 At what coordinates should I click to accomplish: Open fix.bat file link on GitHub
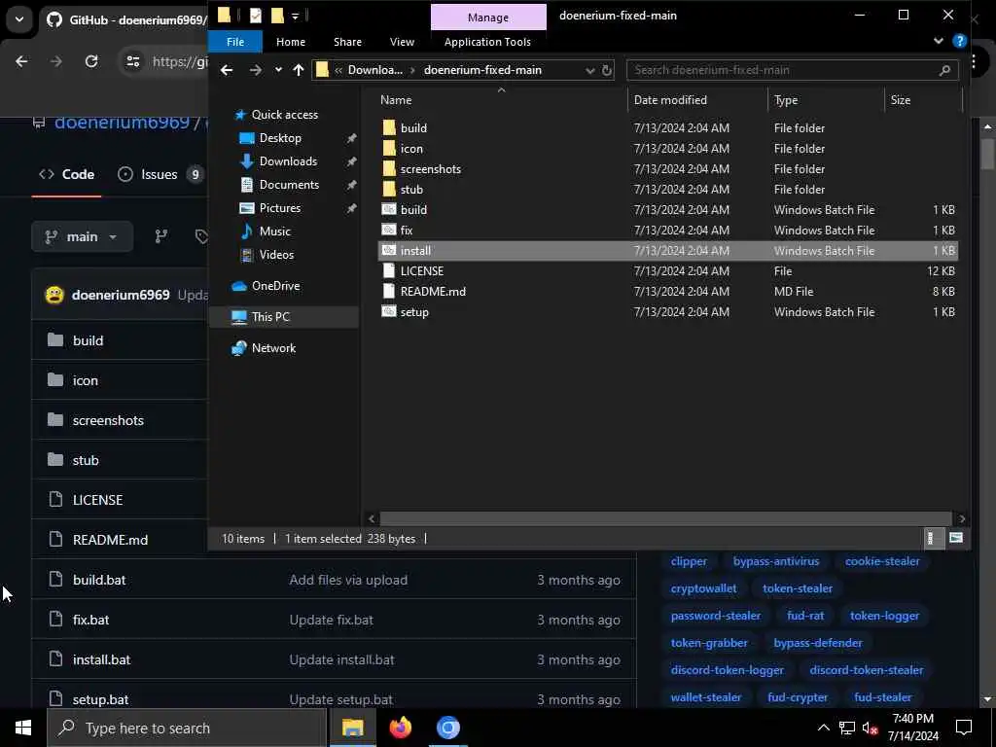click(90, 620)
